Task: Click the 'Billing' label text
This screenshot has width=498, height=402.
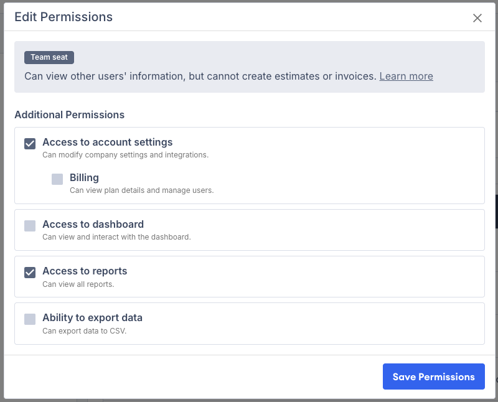Action: coord(84,178)
